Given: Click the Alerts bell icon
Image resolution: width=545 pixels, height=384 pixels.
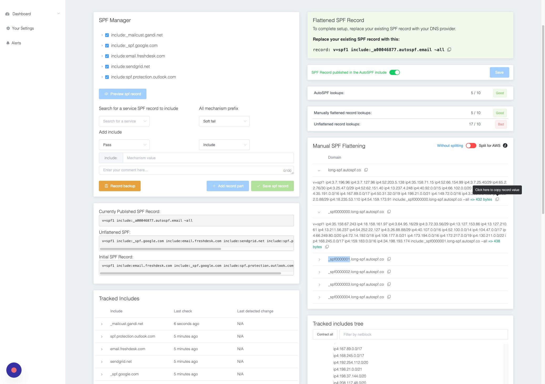Looking at the screenshot, I should pyautogui.click(x=8, y=43).
